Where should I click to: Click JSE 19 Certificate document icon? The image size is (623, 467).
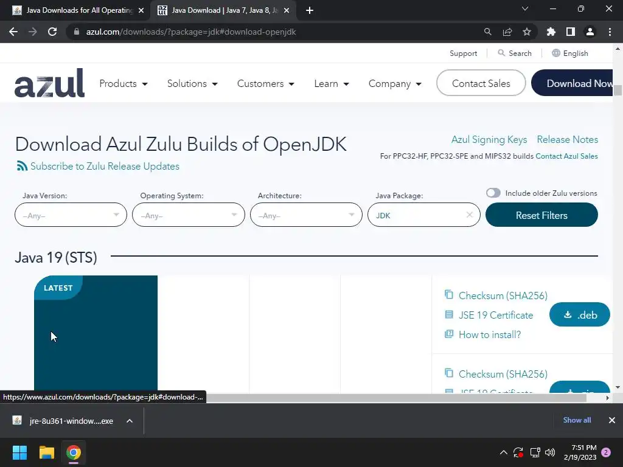coord(448,314)
